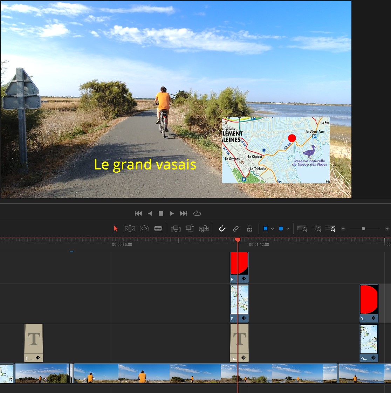The height and width of the screenshot is (393, 391).
Task: Click the map overlay in the viewer
Action: tap(276, 150)
